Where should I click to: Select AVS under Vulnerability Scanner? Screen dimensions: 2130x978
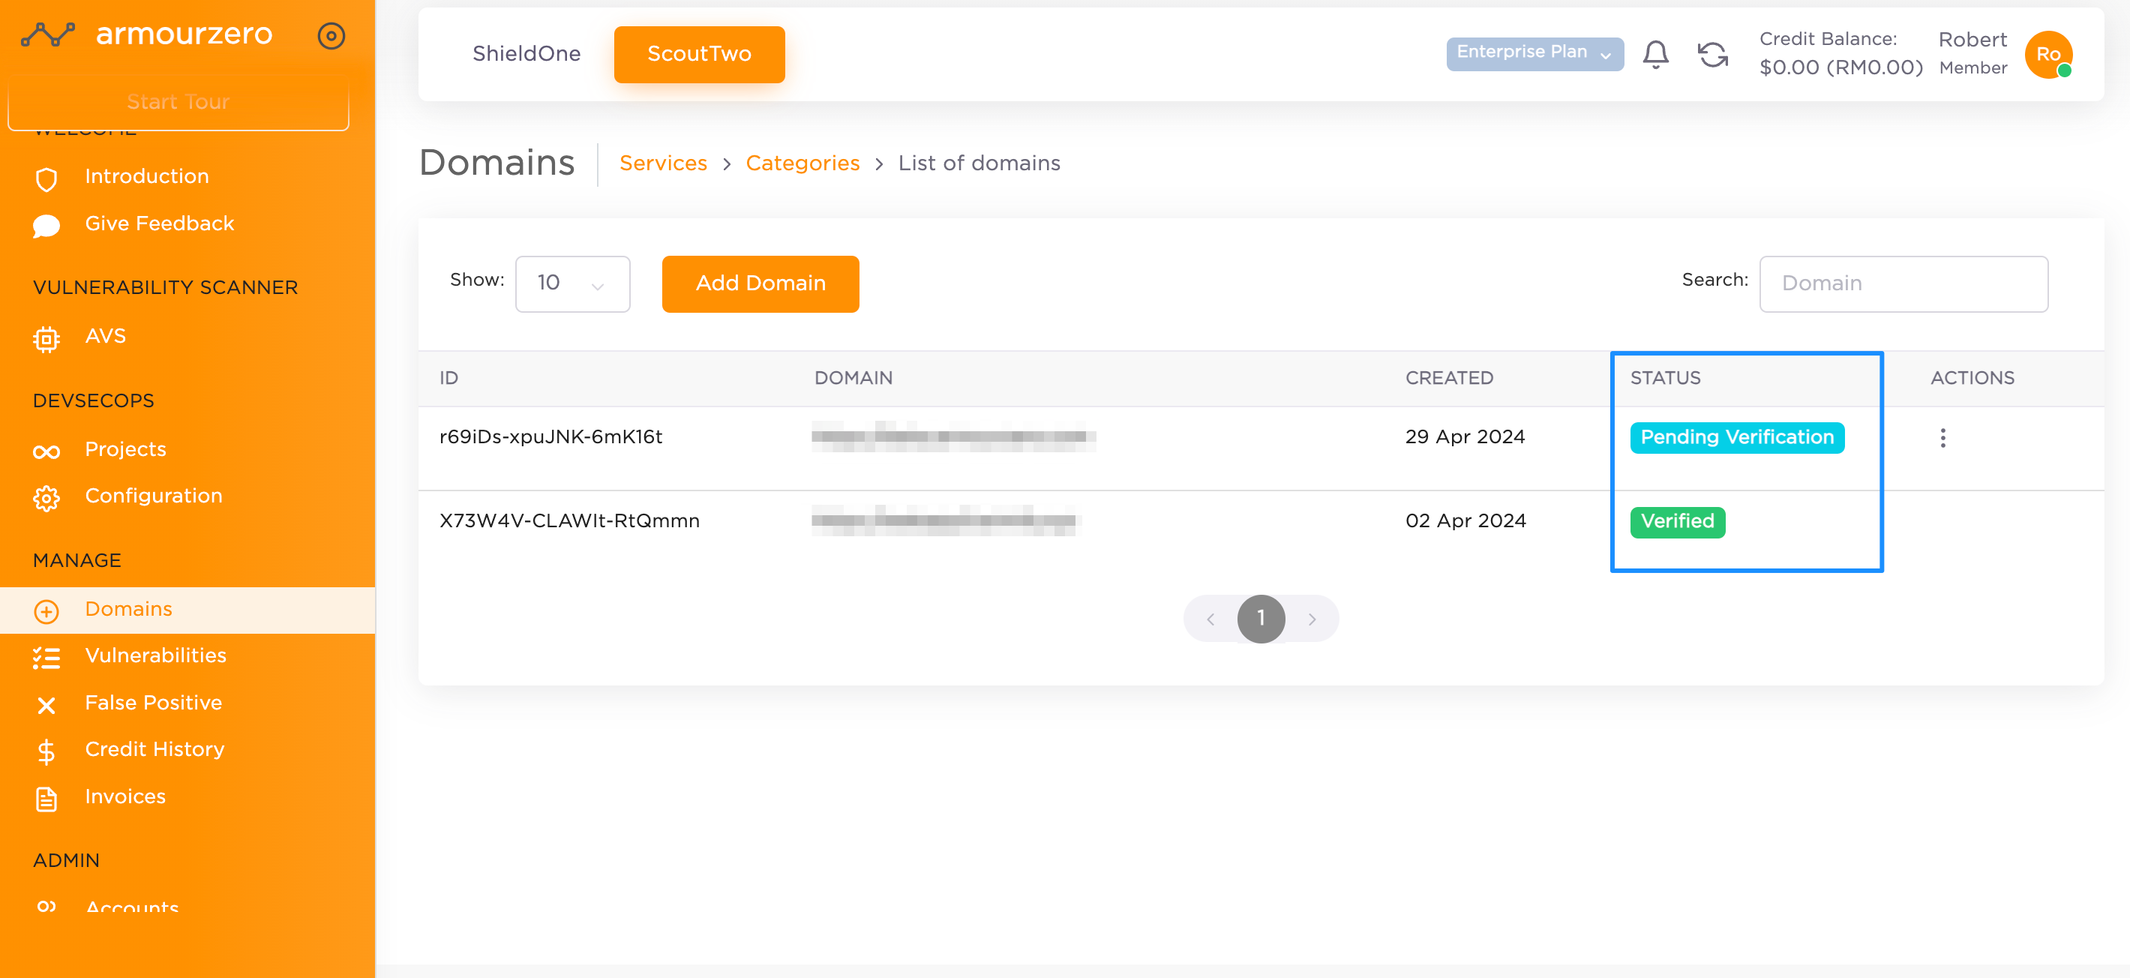pyautogui.click(x=106, y=336)
